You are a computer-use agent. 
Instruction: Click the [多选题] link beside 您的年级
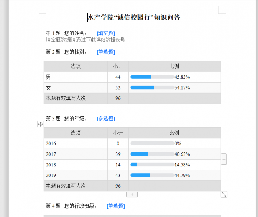click(106, 118)
